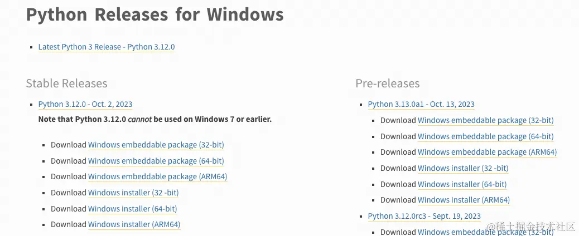Screen dimensions: 579x236
Task: Open the Python 3.12.0 - Oct. 2, 2023 release
Action: [x=85, y=104]
